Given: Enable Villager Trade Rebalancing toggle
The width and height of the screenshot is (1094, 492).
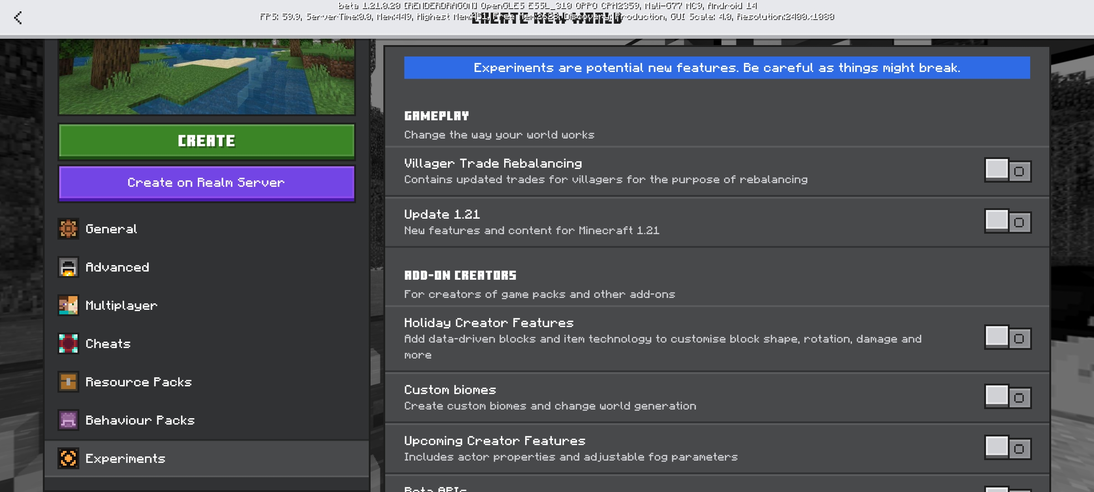Looking at the screenshot, I should [1007, 171].
